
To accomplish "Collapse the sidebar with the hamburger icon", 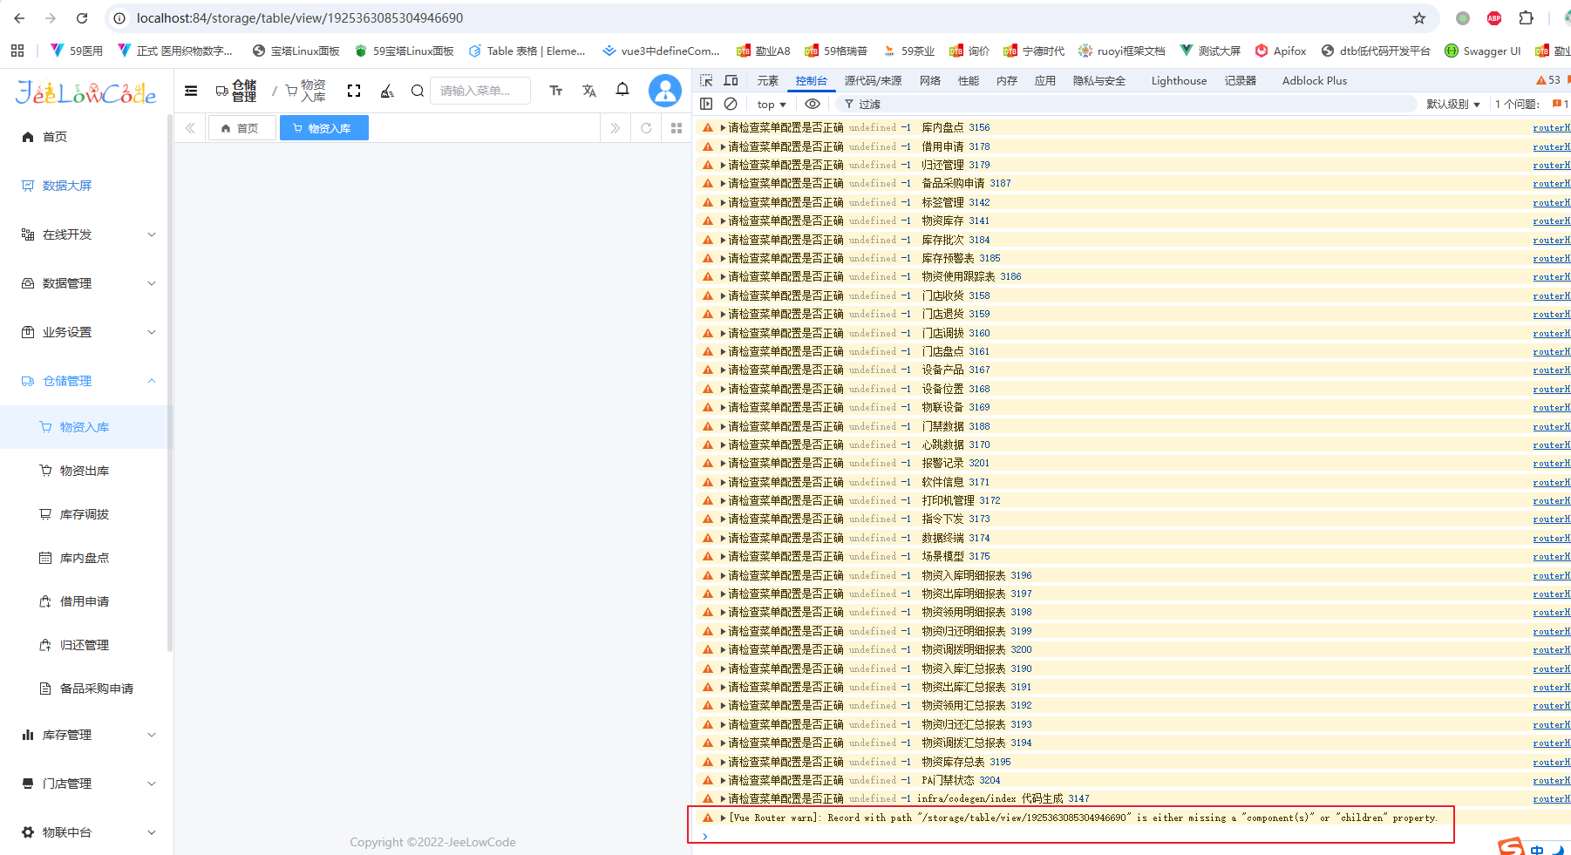I will coord(191,91).
